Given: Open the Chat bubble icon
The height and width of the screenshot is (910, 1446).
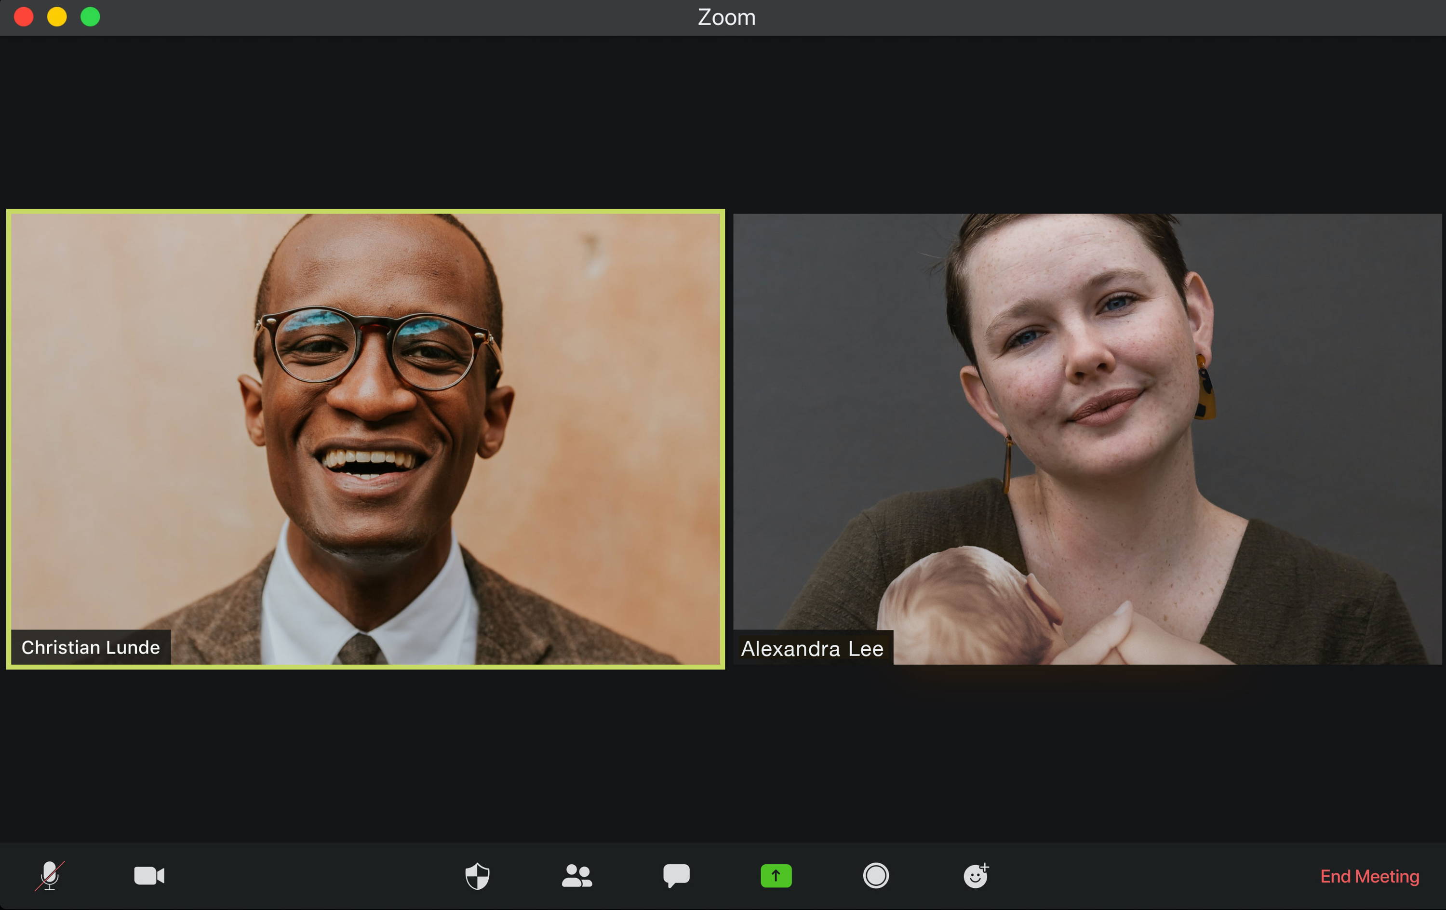Looking at the screenshot, I should tap(677, 876).
